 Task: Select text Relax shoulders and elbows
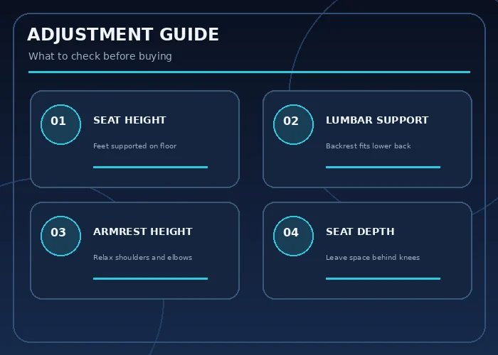(142, 257)
